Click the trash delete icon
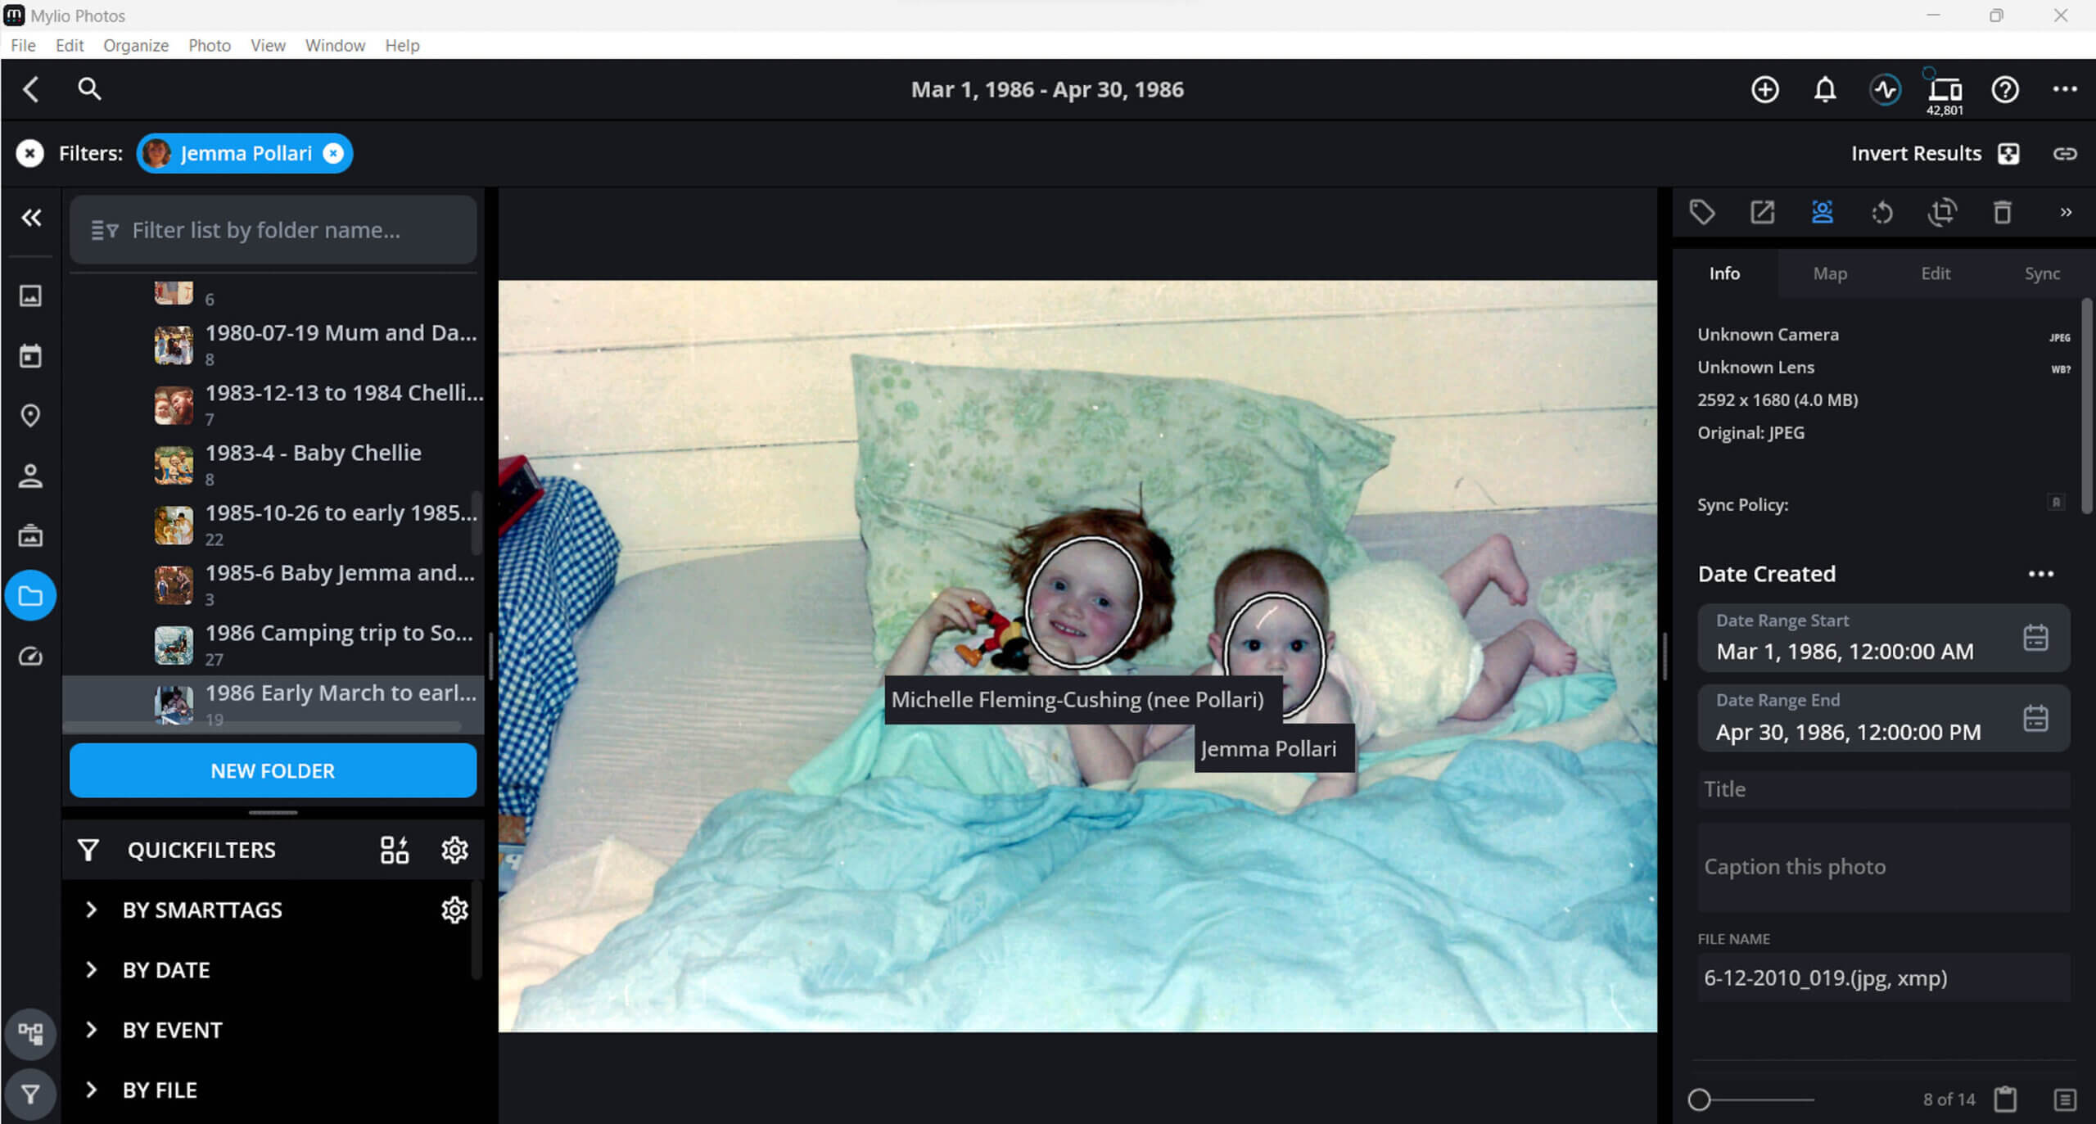 [2002, 213]
